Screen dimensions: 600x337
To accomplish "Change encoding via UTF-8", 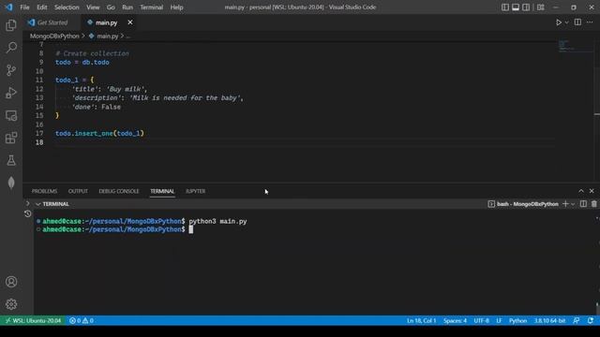I will click(x=481, y=320).
